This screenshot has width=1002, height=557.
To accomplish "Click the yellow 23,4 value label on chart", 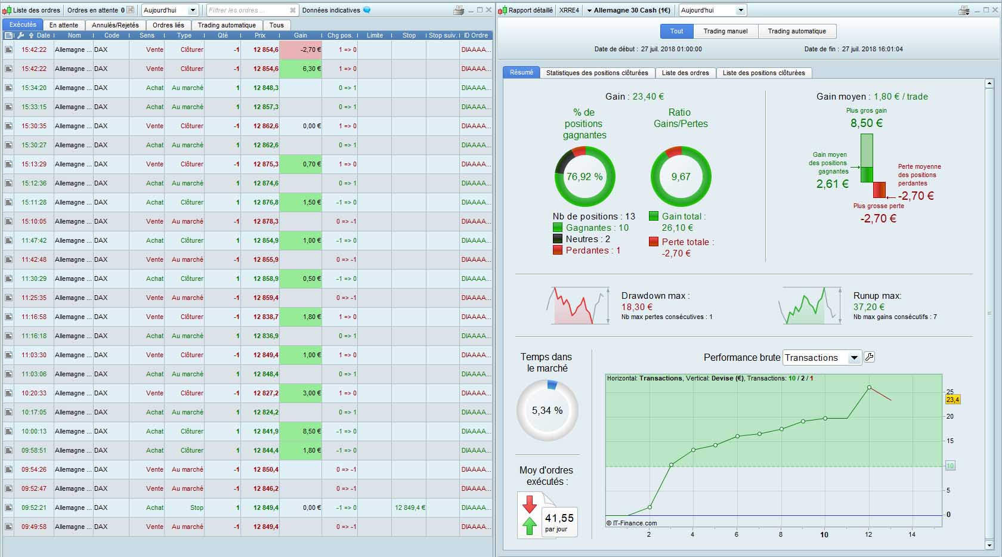I will [952, 400].
